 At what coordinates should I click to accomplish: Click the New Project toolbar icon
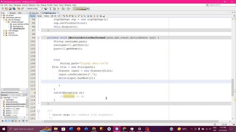[x=6, y=9]
